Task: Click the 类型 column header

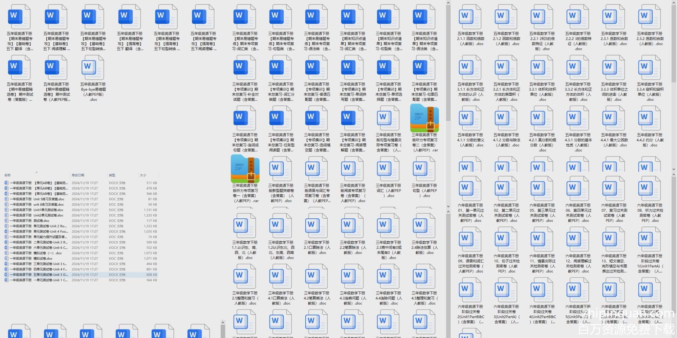Action: point(112,175)
